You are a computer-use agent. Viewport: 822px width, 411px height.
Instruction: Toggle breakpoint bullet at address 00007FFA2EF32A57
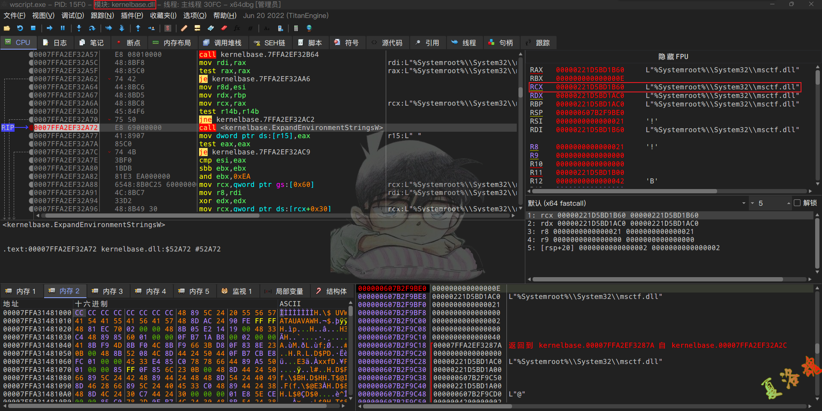click(31, 55)
